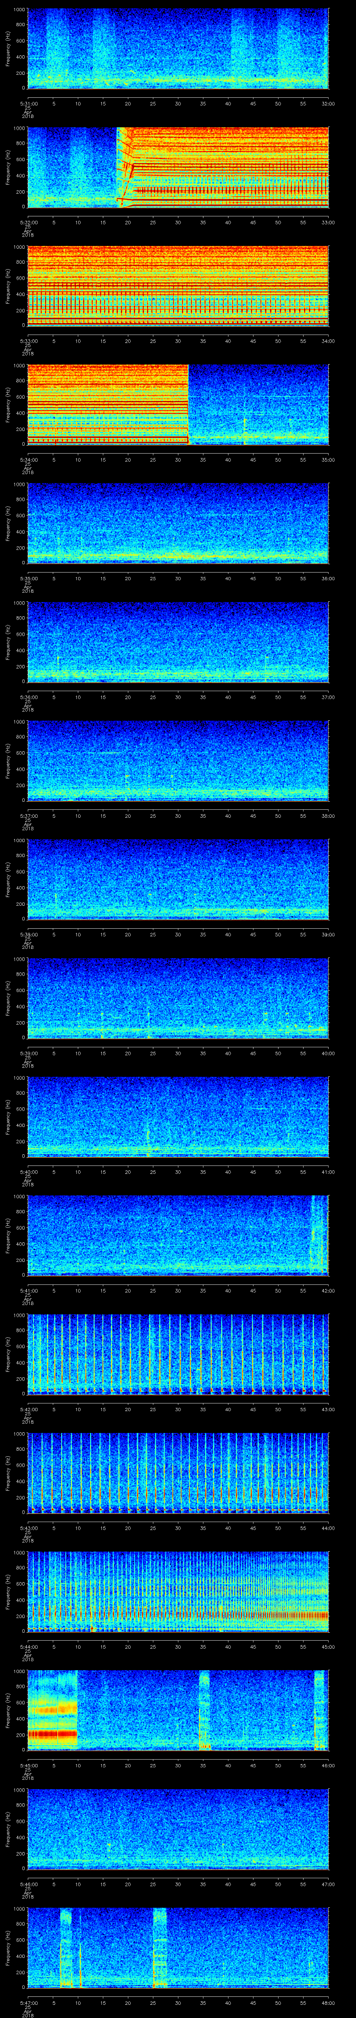Click the burst near 25 seconds in 5:47 panel
The width and height of the screenshot is (356, 2018).
coord(160,1947)
